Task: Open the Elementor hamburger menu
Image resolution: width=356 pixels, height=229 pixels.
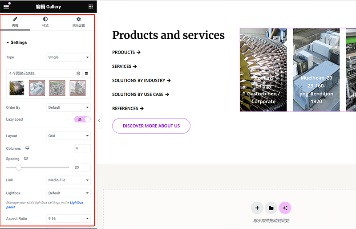Action: [x=6, y=7]
